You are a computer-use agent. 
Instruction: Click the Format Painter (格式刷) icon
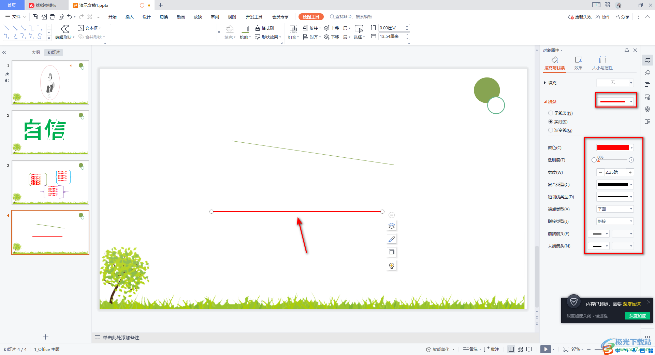[x=258, y=28]
